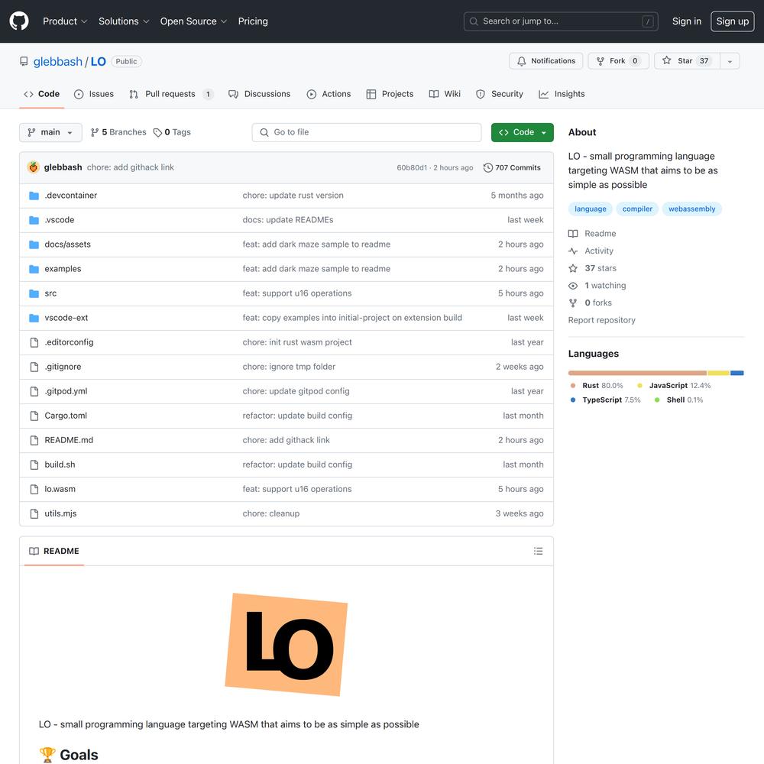Open the .gitpod.yml file
This screenshot has width=764, height=764.
click(x=66, y=391)
